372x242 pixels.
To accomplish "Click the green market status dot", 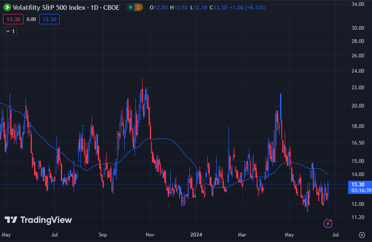I will click(x=131, y=8).
